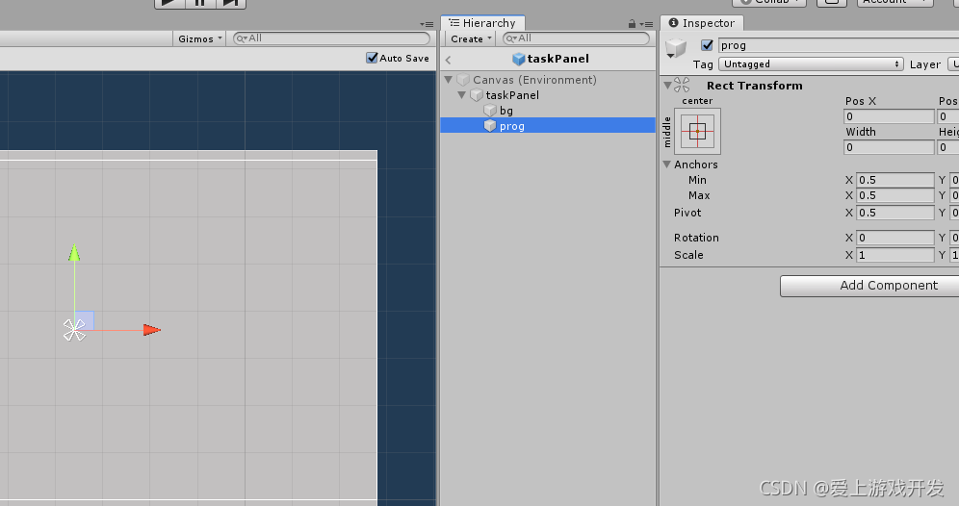Viewport: 959px width, 506px height.
Task: Click the Scene search magnifier icon
Action: pos(243,38)
